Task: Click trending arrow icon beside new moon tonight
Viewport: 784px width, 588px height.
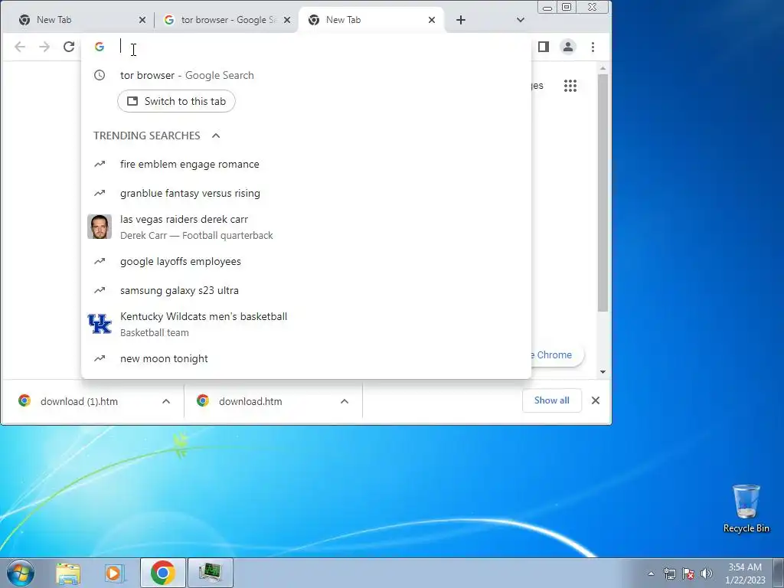Action: 100,358
